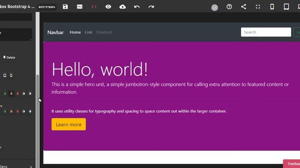Pick the green swatch in lower color row

[x=5, y=111]
